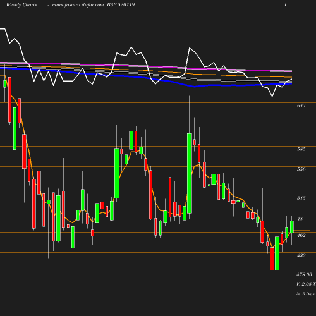Viewport: 316px width, 316px height.
Task: Click the "BSE 520119" symbol label
Action: click(121, 4)
